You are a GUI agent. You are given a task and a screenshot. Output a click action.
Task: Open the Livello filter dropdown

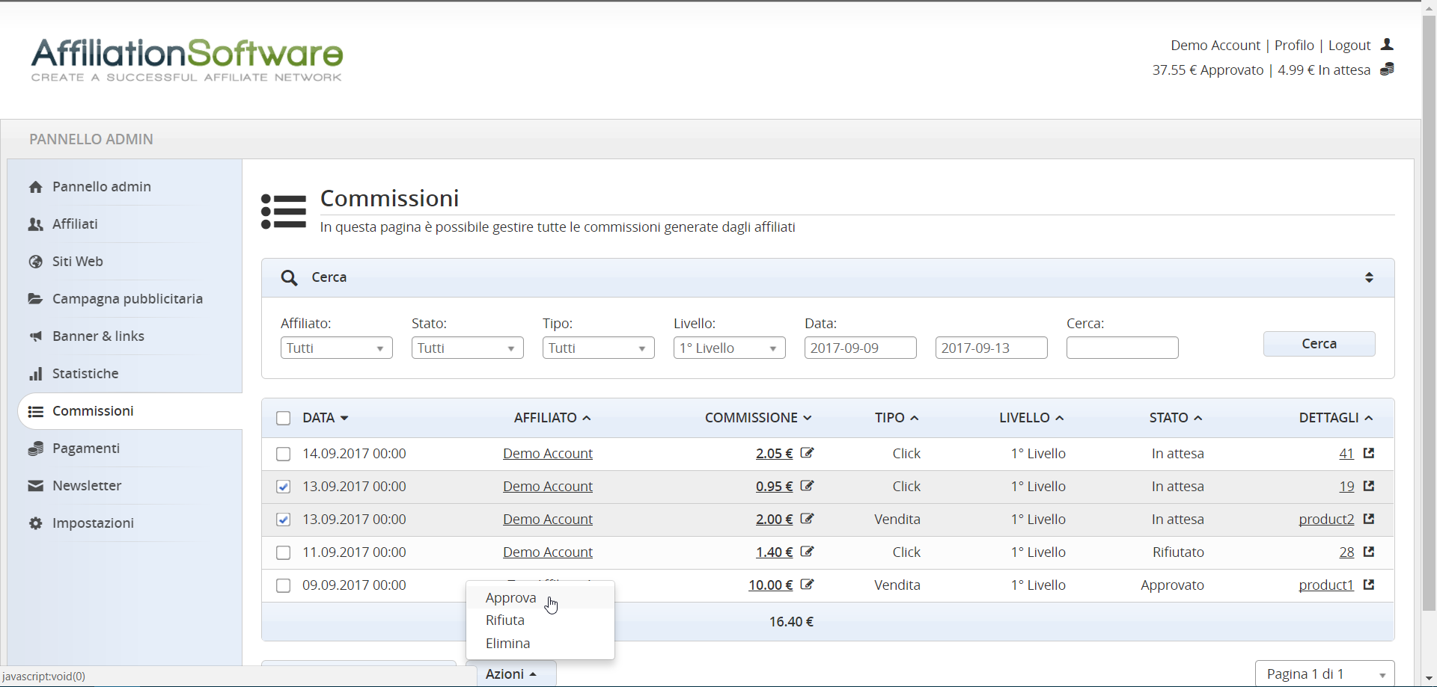[x=730, y=348]
